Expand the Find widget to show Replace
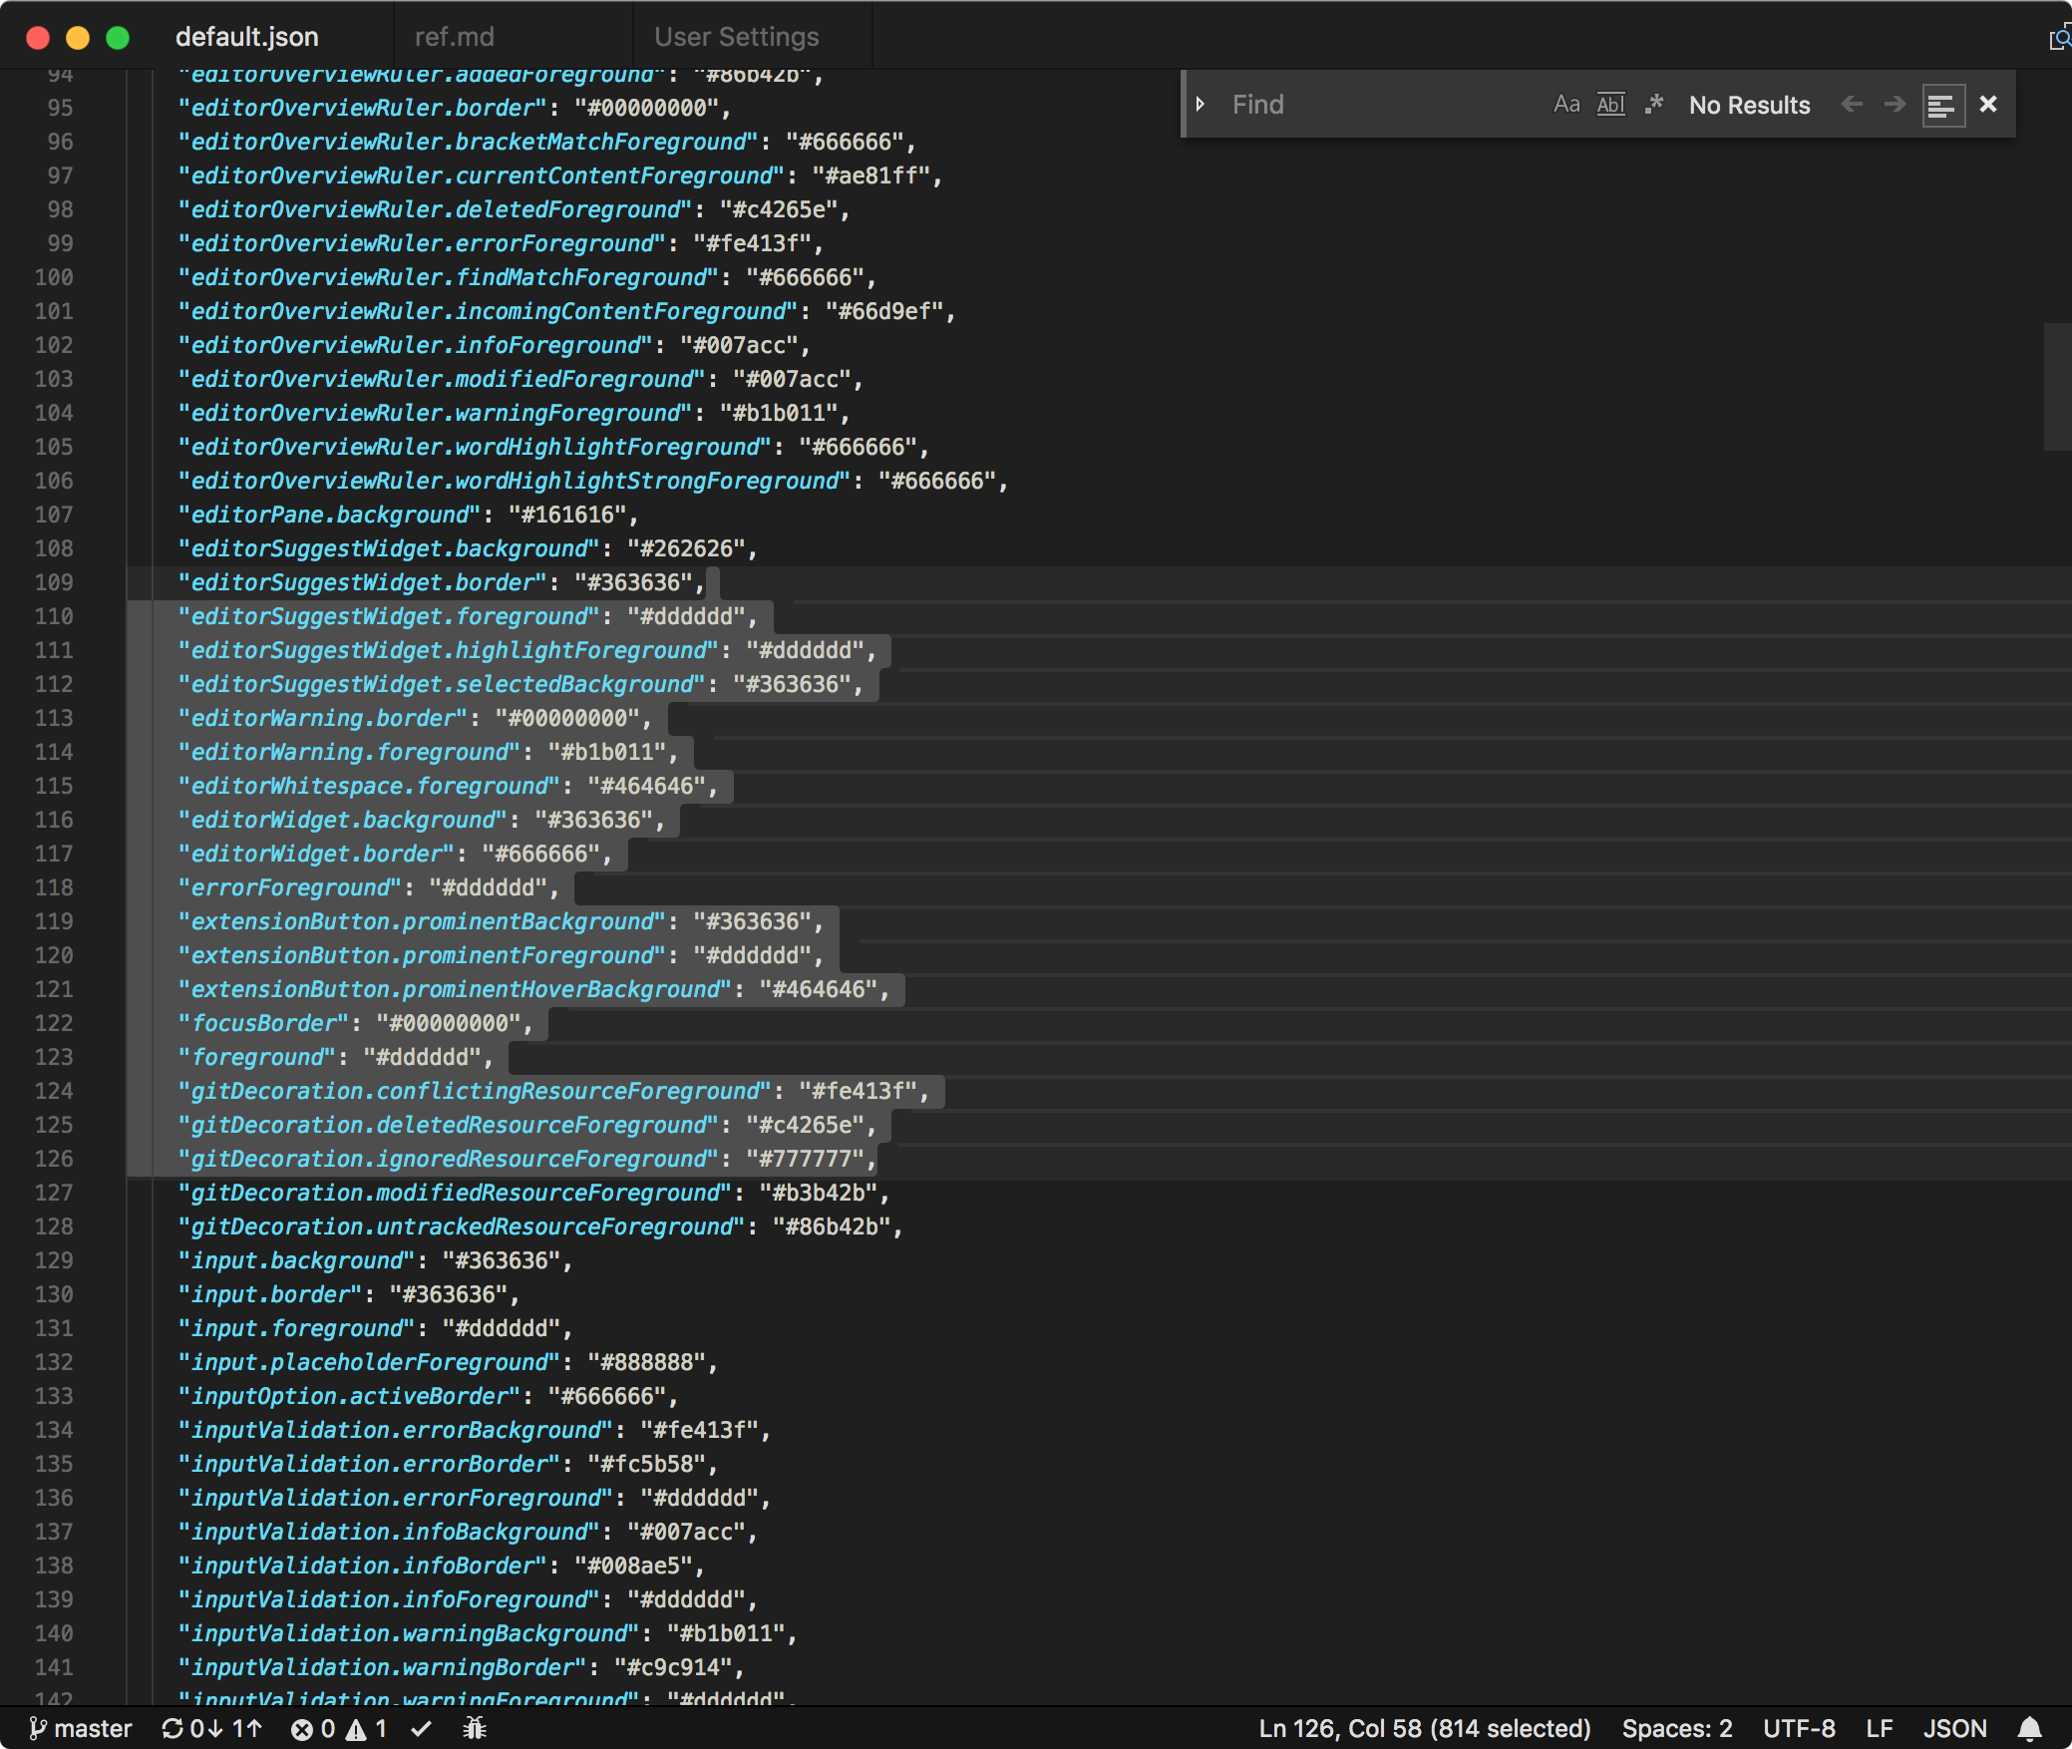The image size is (2072, 1749). (1202, 103)
